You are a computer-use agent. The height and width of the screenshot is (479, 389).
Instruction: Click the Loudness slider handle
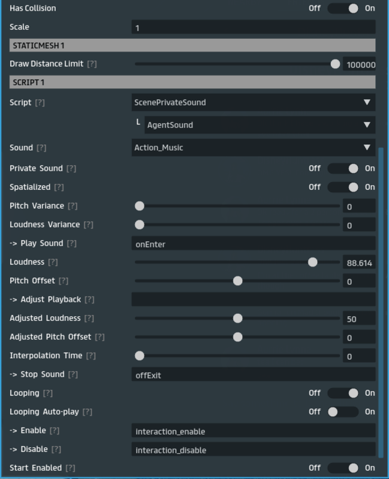pyautogui.click(x=312, y=262)
